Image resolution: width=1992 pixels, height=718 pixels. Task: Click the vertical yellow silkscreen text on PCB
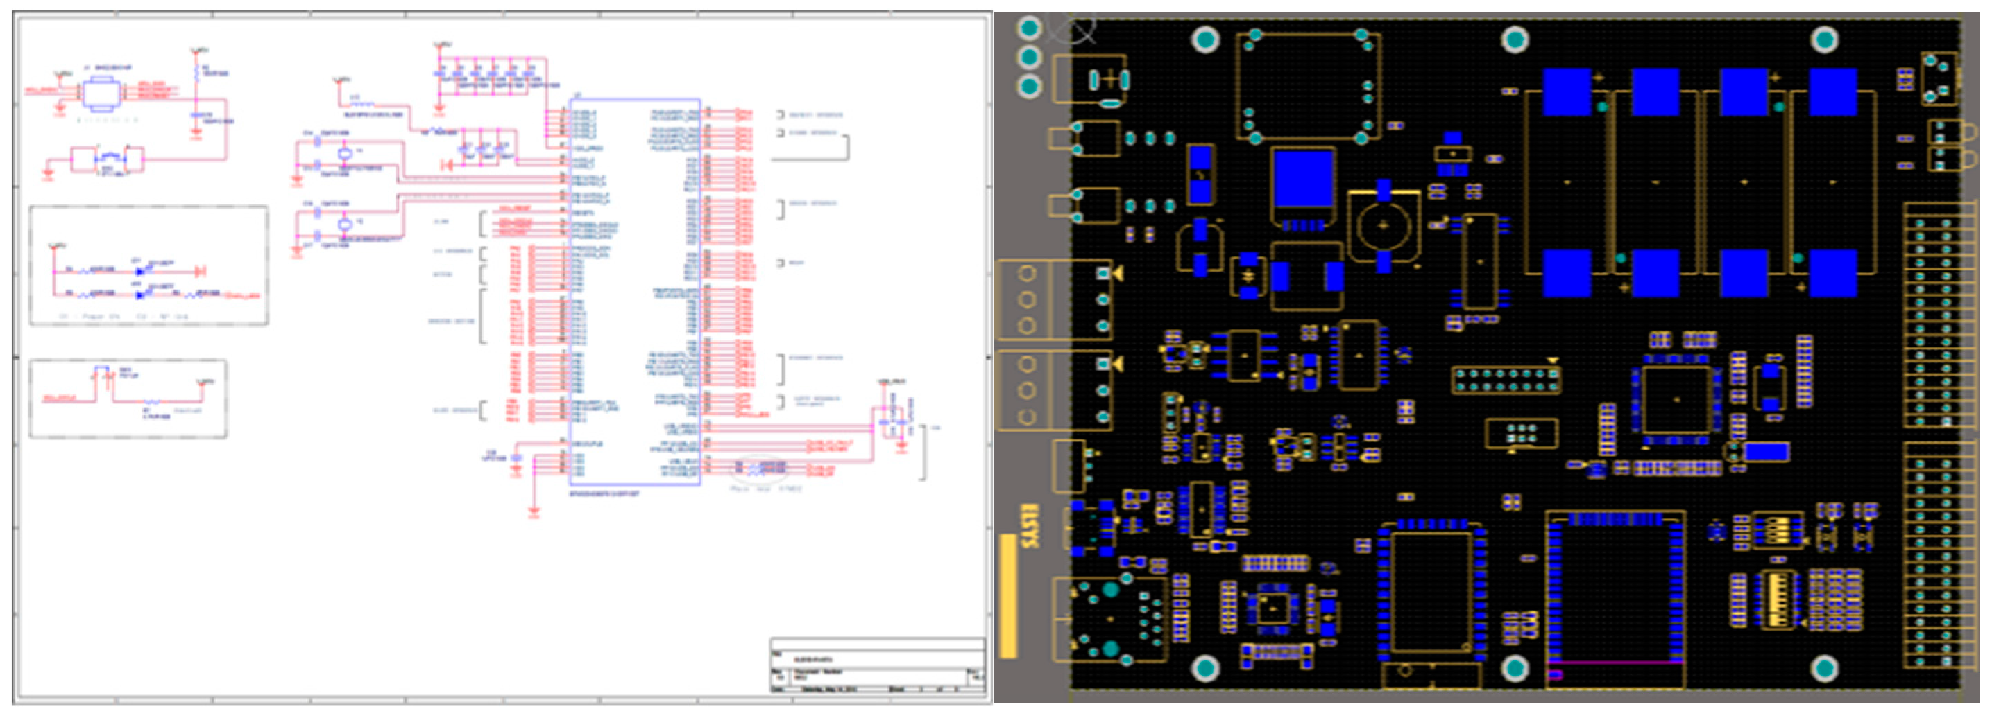[1029, 527]
